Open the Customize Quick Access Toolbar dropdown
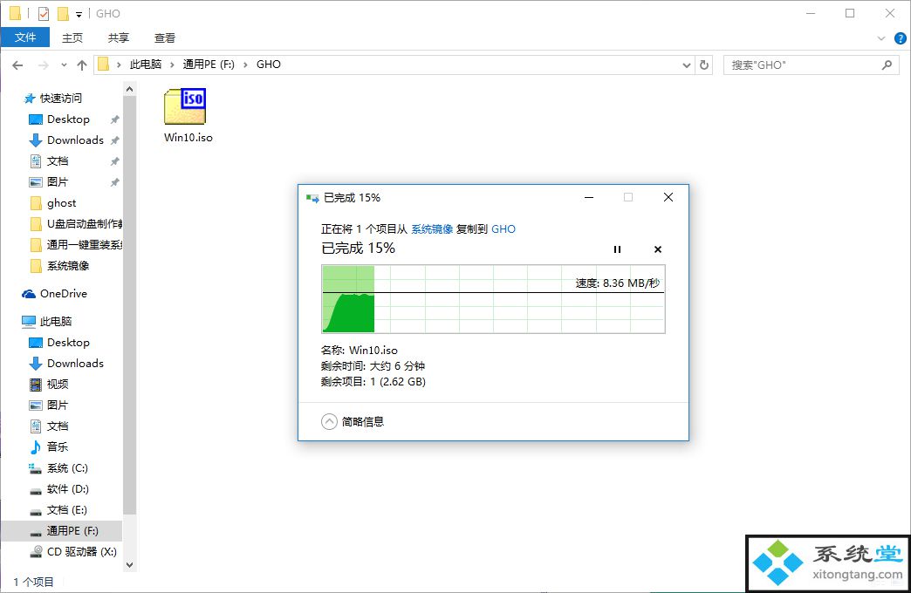 click(79, 14)
